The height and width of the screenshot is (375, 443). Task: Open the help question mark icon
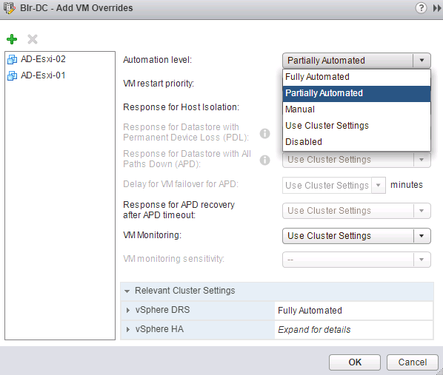pyautogui.click(x=421, y=8)
